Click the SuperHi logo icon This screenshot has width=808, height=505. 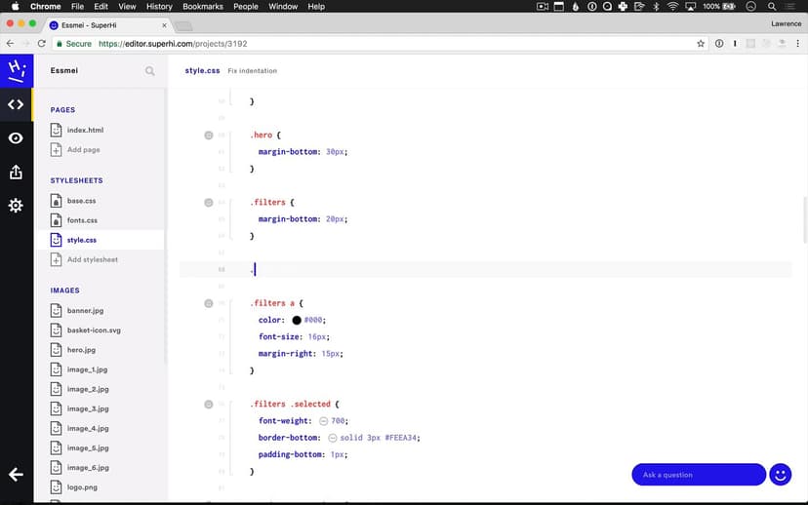(x=16, y=70)
